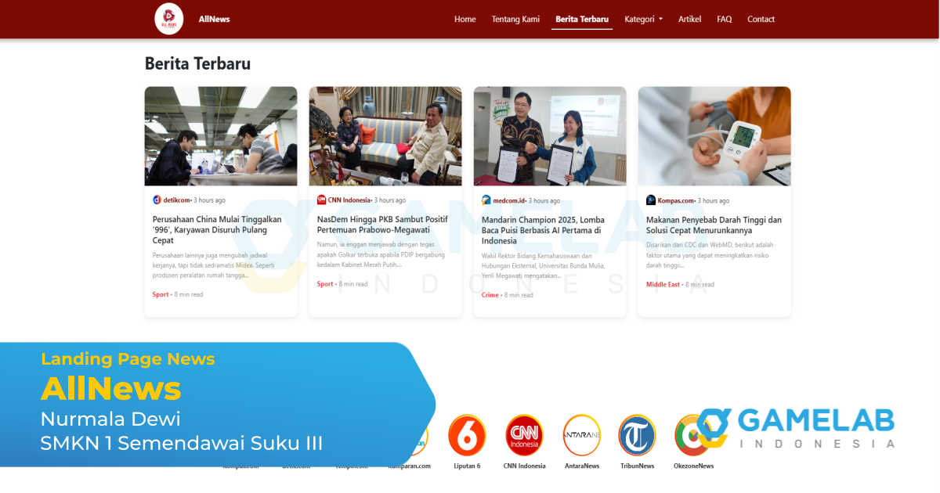Open the Mandarin Champion 2025 article
Viewport: 940px width, 493px height.
(x=543, y=230)
